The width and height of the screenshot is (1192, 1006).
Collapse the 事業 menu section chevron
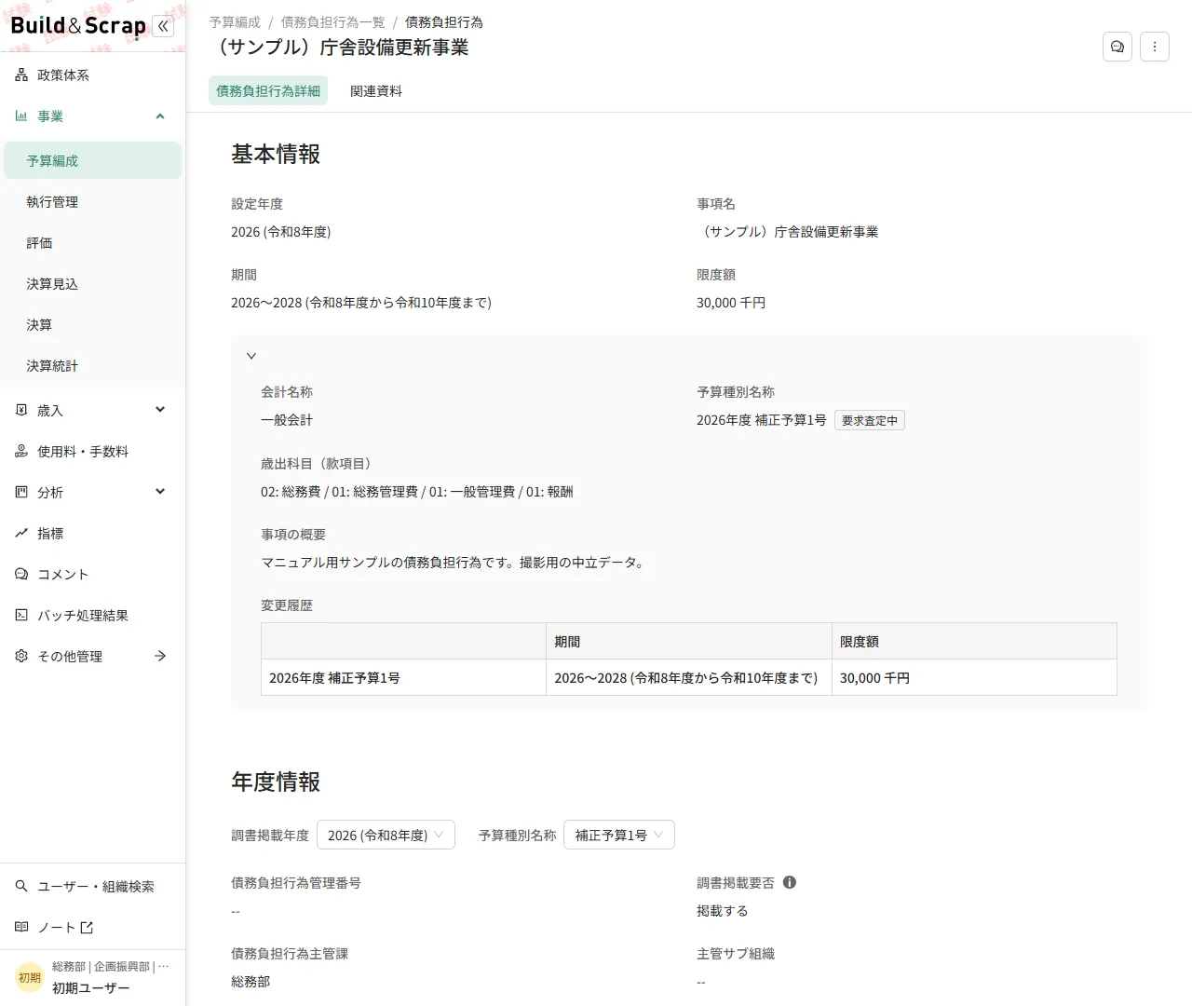[160, 116]
